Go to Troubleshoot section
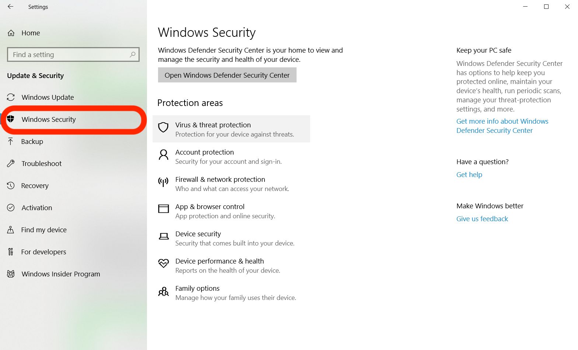Image resolution: width=578 pixels, height=350 pixels. click(x=41, y=163)
